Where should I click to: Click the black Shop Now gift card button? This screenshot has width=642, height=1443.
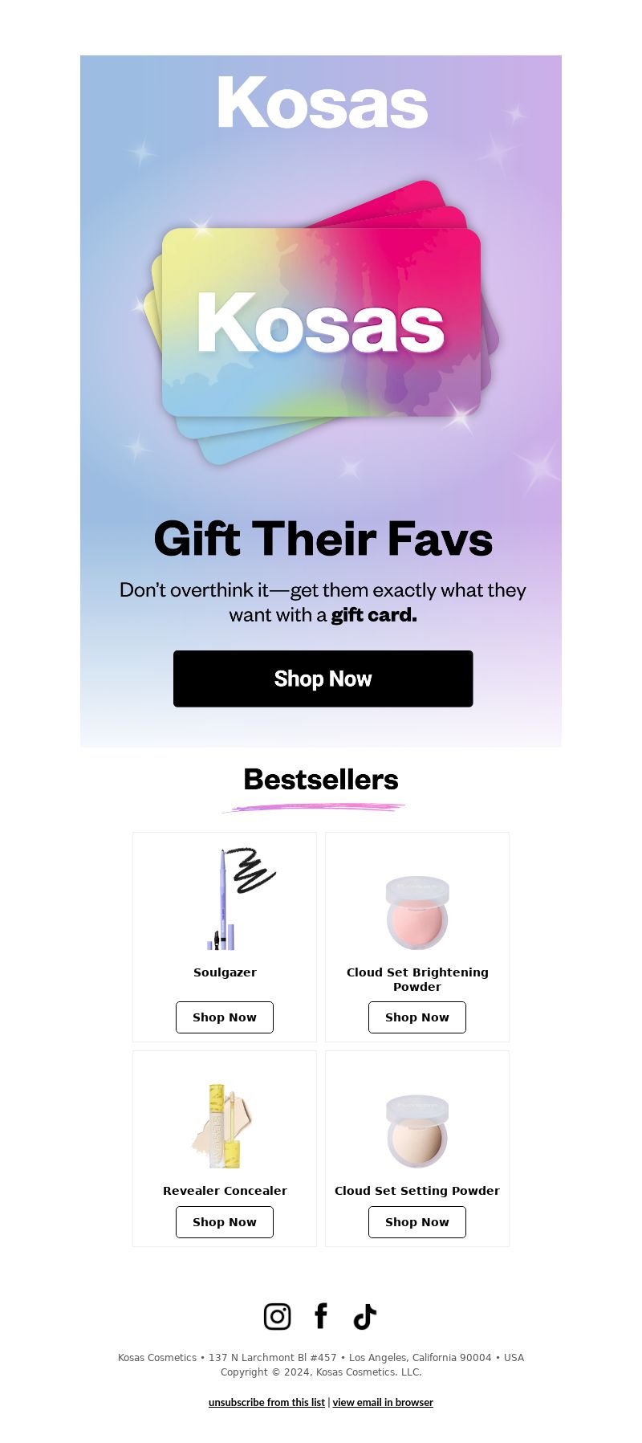(x=323, y=679)
